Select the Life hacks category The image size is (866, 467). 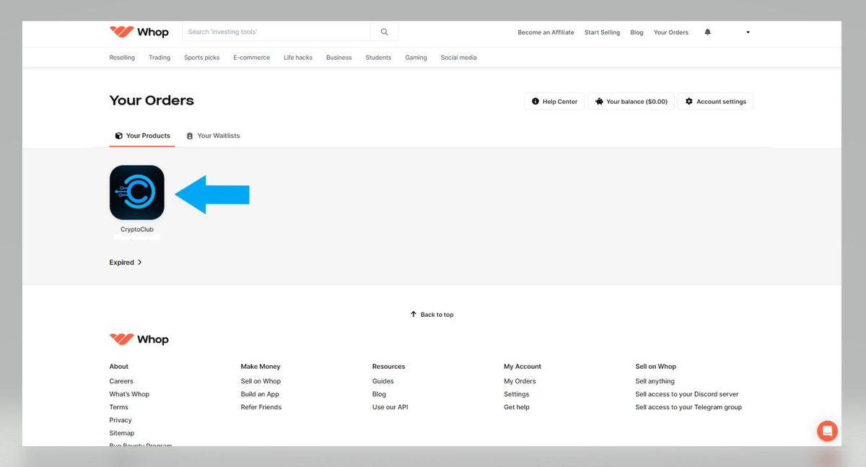coord(298,58)
